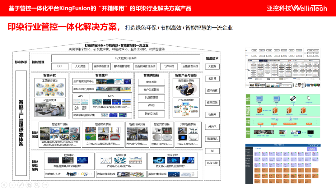Open the production dashboard screenshot at bottom right
The height and width of the screenshot is (189, 336).
click(x=283, y=164)
